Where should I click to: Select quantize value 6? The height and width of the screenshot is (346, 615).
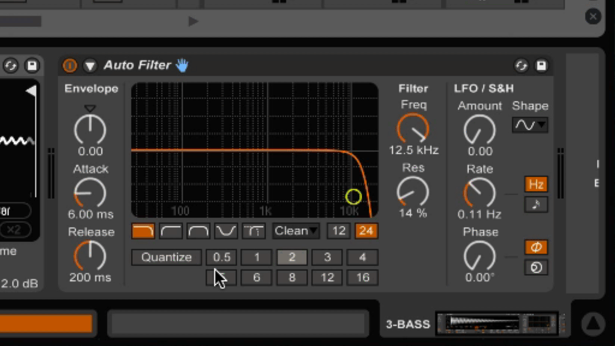pyautogui.click(x=256, y=278)
